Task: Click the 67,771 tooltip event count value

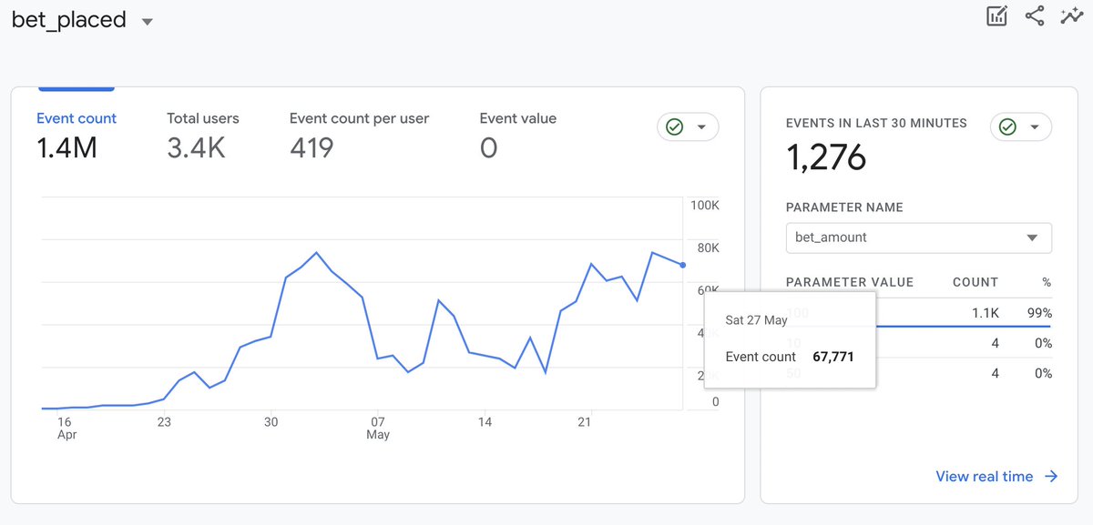Action: click(x=833, y=357)
